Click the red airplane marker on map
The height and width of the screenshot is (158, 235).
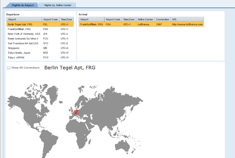(x=76, y=113)
